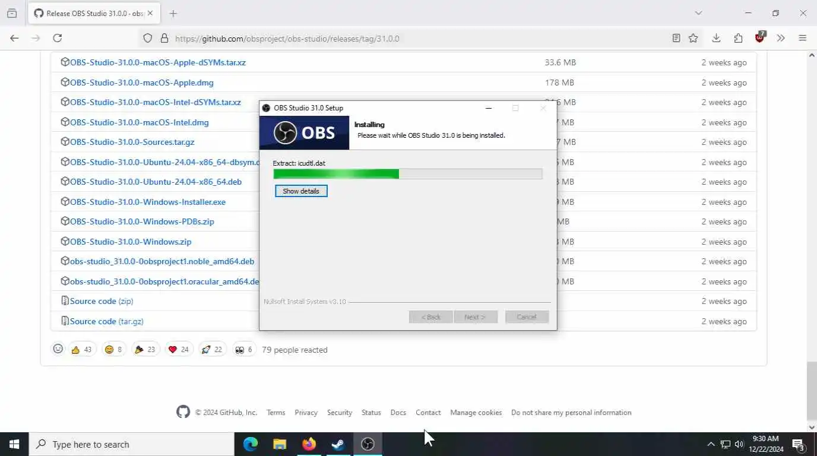Open the extensions puzzle icon
Screen dimensions: 817x456
click(x=738, y=38)
